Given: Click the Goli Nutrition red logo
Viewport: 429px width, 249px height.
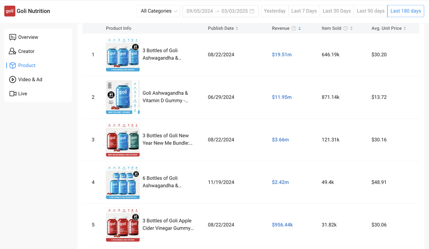Looking at the screenshot, I should tap(10, 11).
